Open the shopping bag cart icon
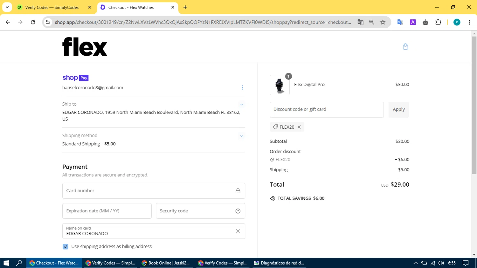This screenshot has width=477, height=268. click(405, 47)
